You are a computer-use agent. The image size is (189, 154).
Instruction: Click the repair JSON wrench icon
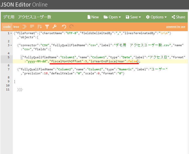tap(54, 27)
